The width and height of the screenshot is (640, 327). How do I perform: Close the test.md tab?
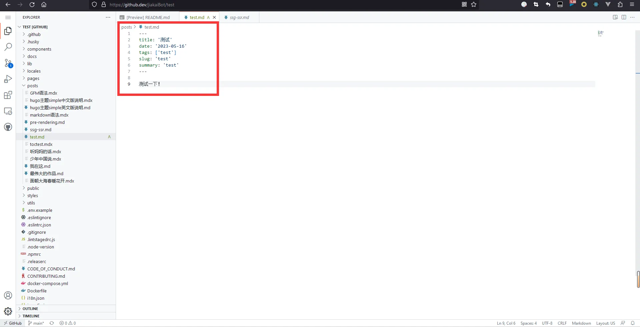pyautogui.click(x=214, y=17)
